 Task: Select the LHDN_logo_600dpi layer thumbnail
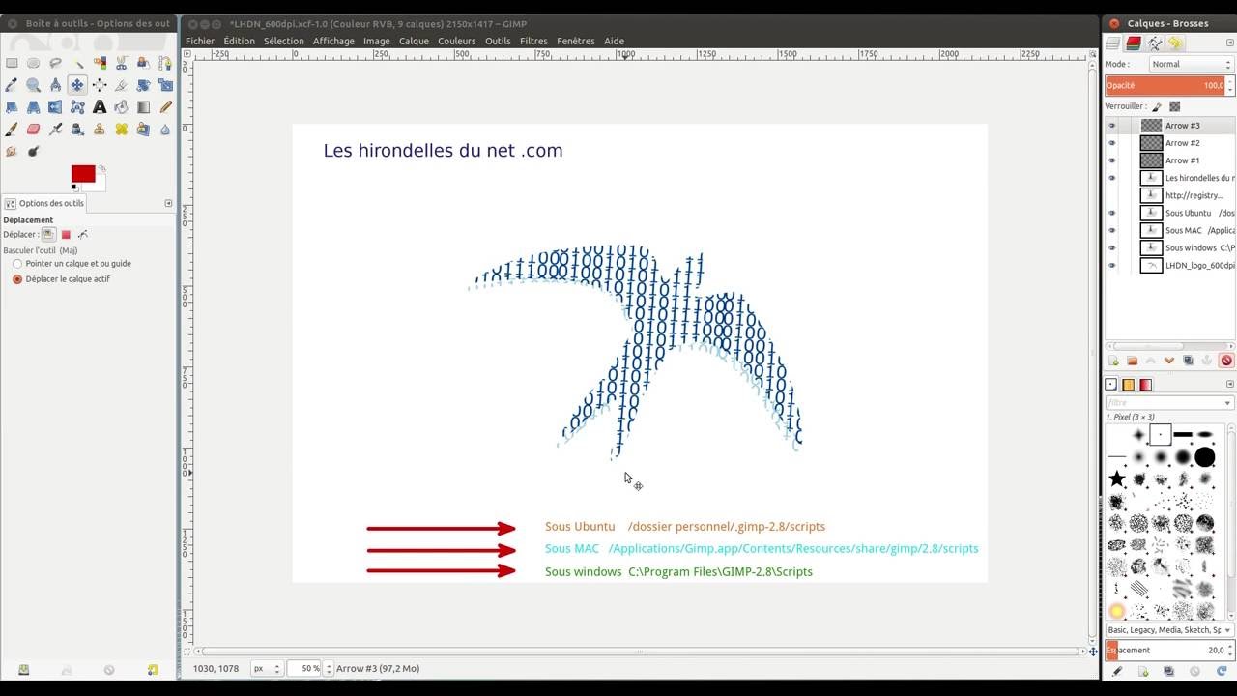1151,265
